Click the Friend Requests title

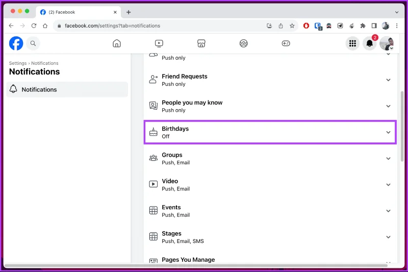[185, 76]
